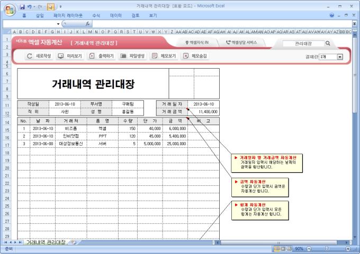Click the 관리대장 search field

tap(303, 43)
